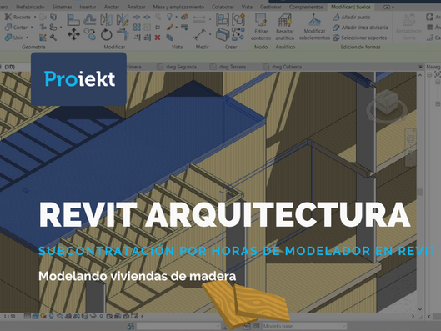Select Mirror pick-axis tool
Viewport: 441px width, 331px height.
[107, 20]
